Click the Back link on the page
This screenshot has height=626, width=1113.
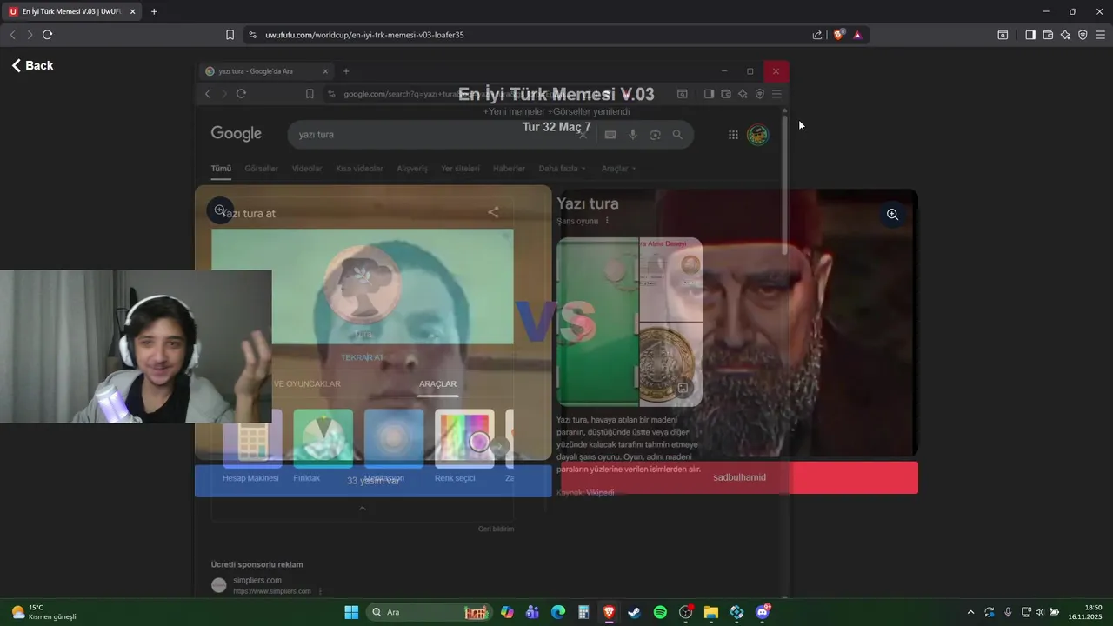point(32,65)
